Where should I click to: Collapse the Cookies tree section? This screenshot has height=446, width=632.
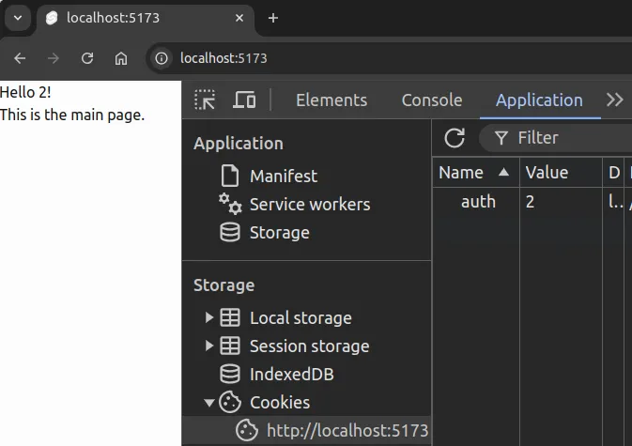(x=208, y=403)
